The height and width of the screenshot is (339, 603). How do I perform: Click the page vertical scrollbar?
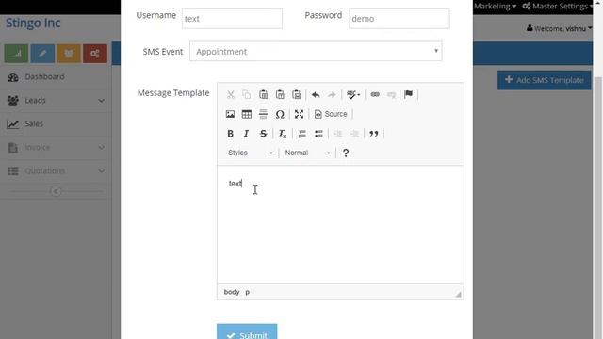597,207
